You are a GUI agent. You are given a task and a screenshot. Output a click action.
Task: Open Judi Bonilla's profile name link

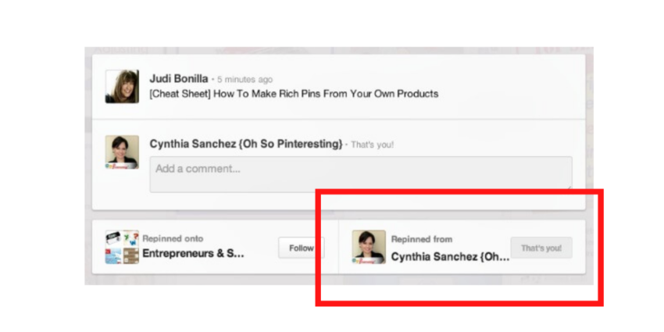(180, 79)
